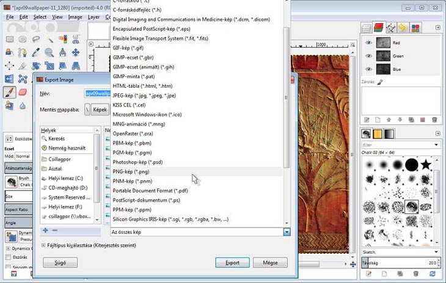Expand 'Fájltípus kiválasztása' section
This screenshot has width=446, height=283.
tap(43, 245)
